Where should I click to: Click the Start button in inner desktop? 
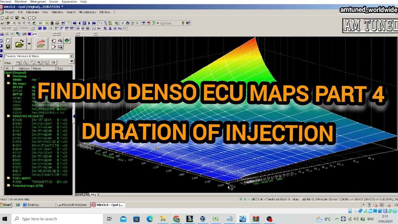(6, 205)
